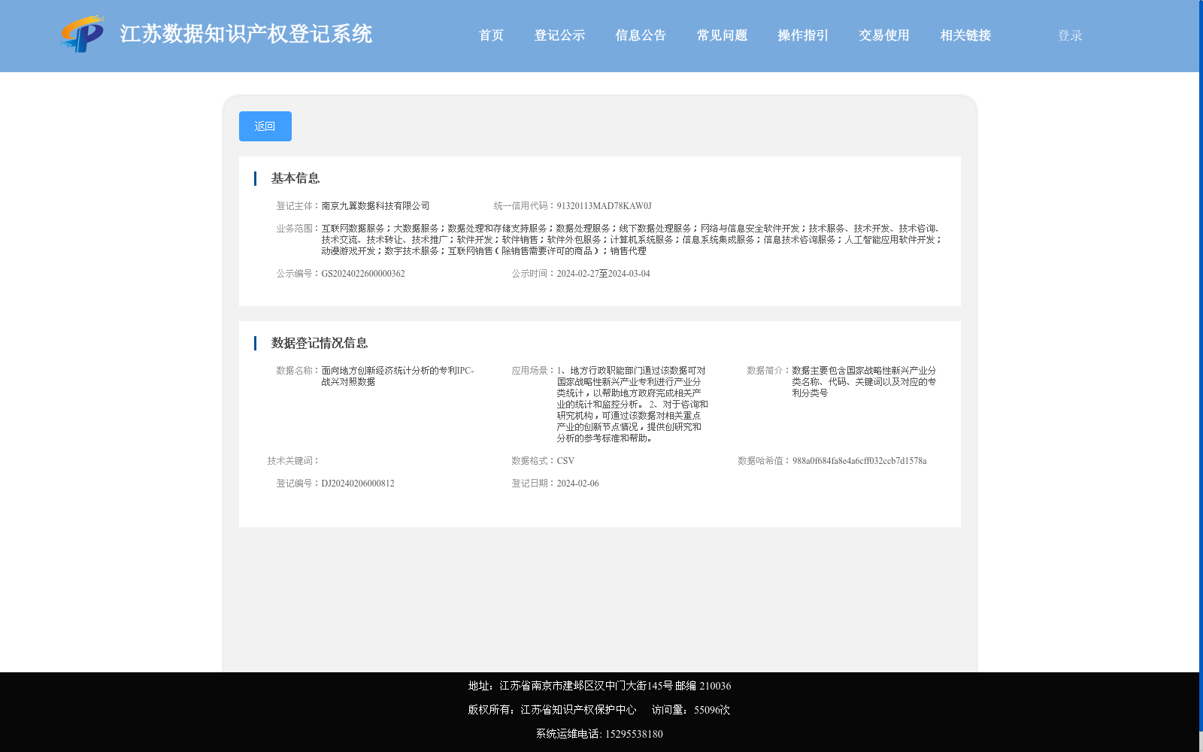
Task: Click the footer 版权所有 江苏省知识产权保护中心 text
Action: click(552, 710)
